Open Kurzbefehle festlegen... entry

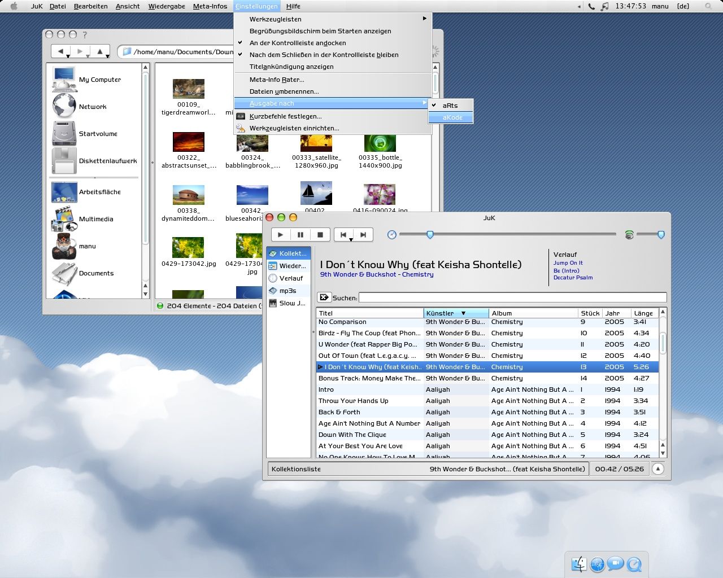333,116
